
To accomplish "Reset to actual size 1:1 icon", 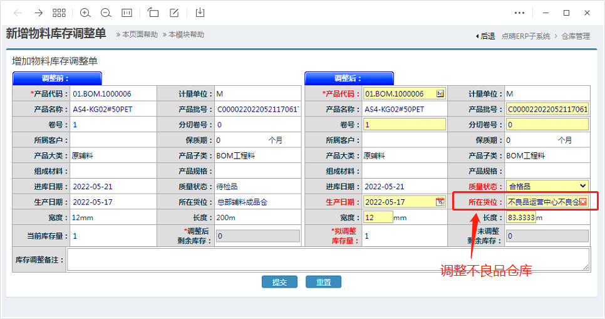I will (x=127, y=13).
